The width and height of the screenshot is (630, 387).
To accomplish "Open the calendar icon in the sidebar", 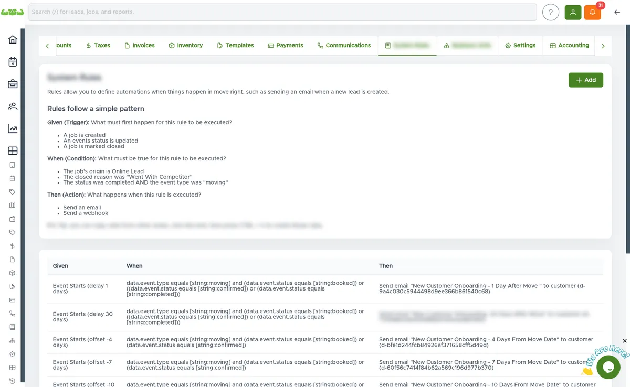I will (12, 61).
